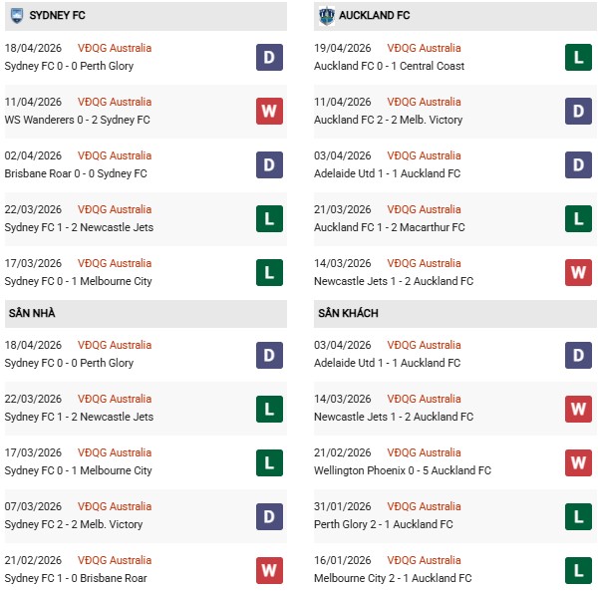Click the Auckland FC team logo
The image size is (598, 591).
pyautogui.click(x=326, y=16)
